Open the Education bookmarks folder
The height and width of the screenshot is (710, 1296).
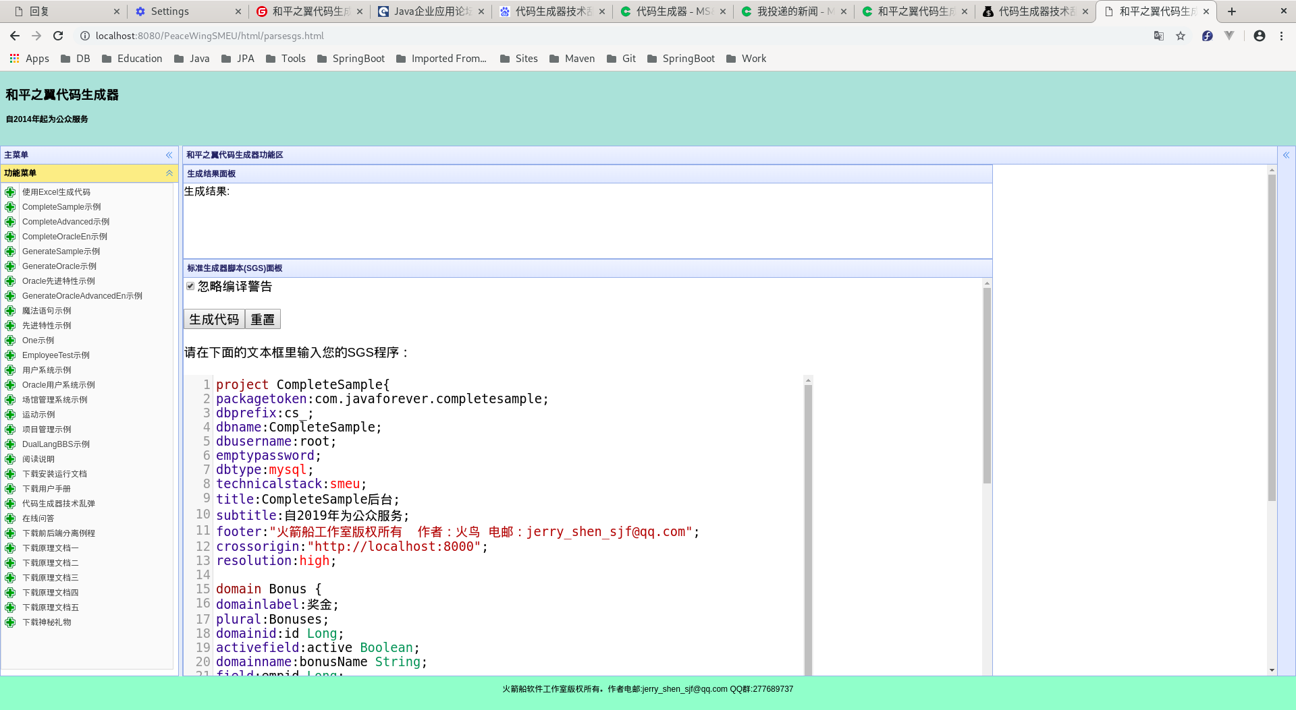[132, 59]
